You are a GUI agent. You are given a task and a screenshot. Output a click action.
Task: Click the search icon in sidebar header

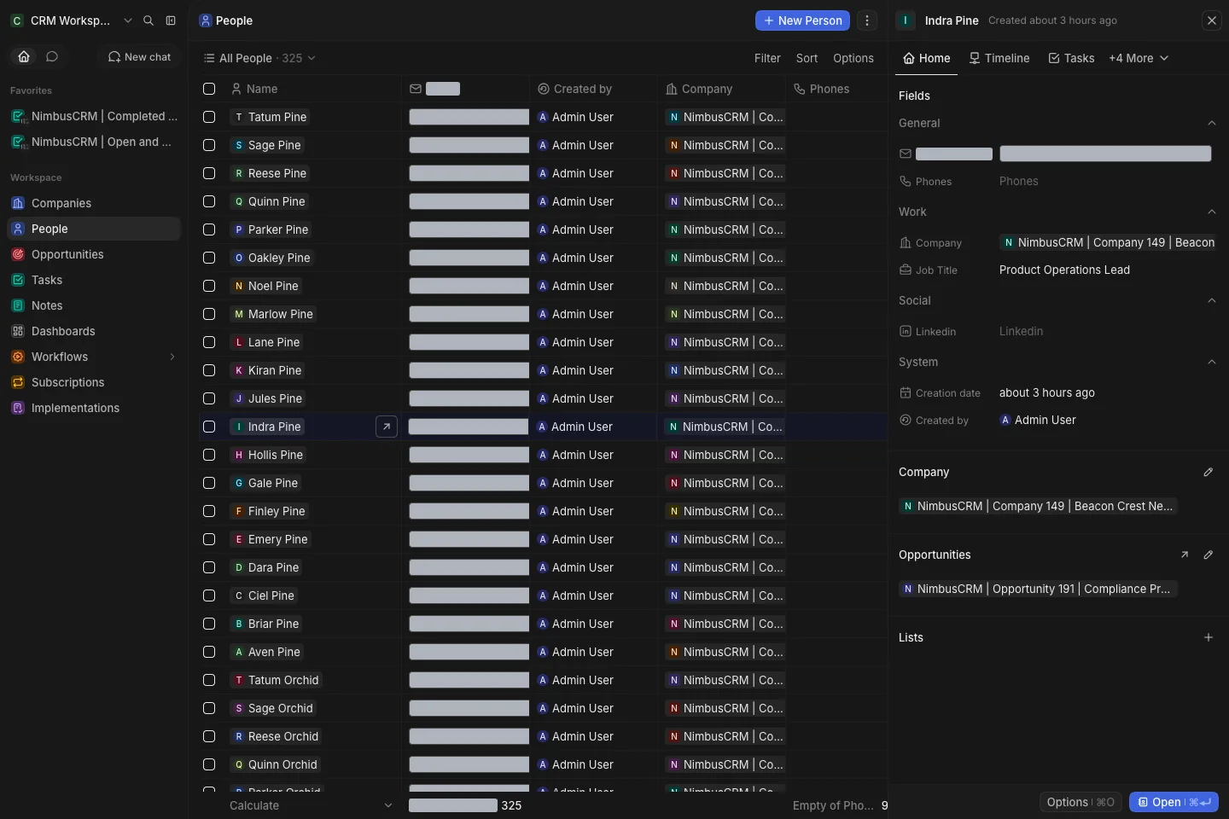click(149, 20)
